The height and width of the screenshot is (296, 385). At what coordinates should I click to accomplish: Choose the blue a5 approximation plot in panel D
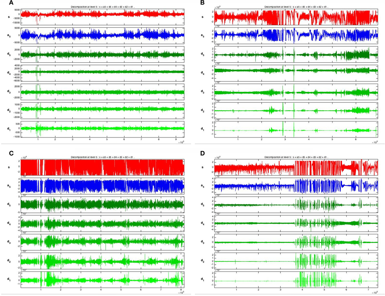pyautogui.click(x=296, y=186)
